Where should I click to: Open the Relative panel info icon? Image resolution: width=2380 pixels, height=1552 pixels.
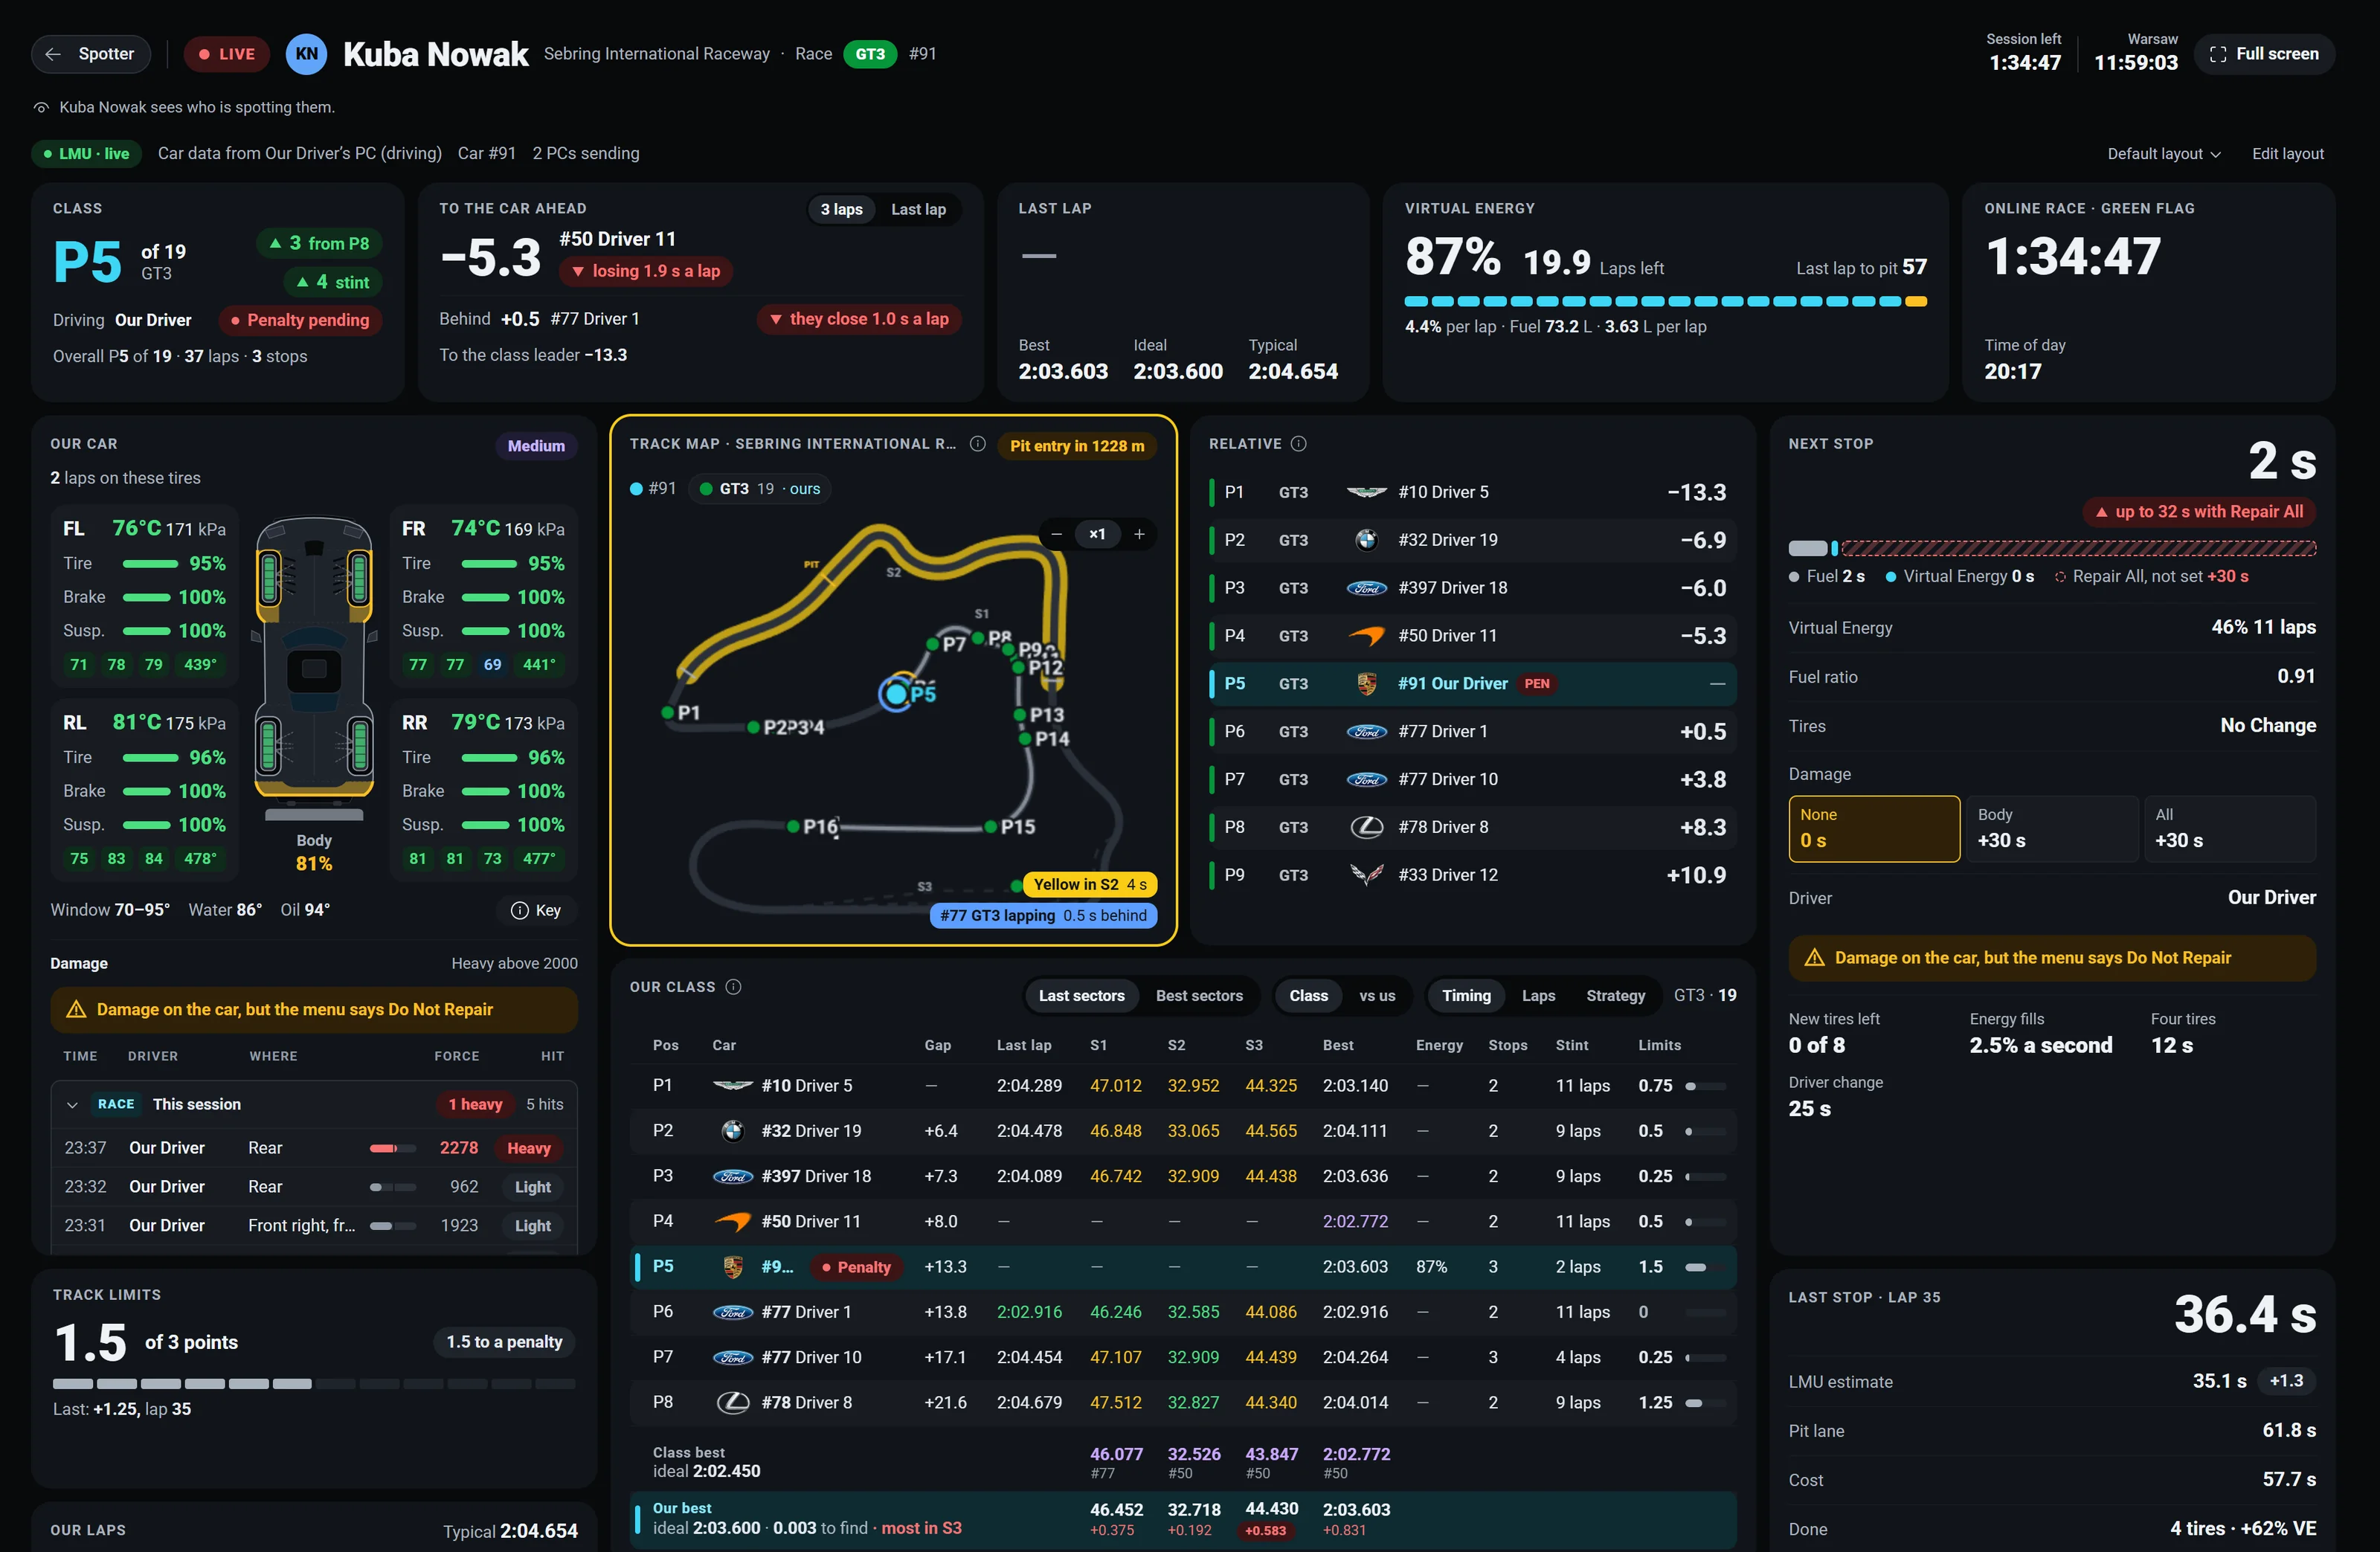[1298, 444]
